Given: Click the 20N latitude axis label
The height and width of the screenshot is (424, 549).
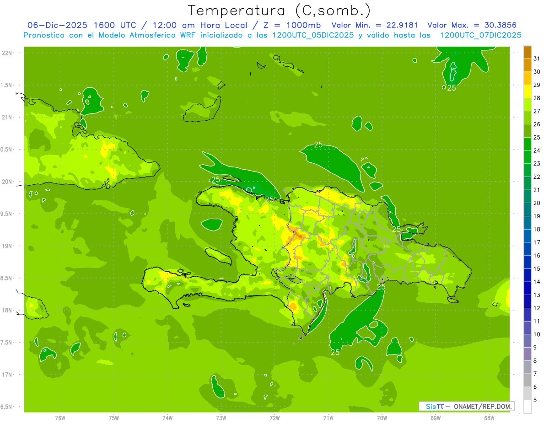Looking at the screenshot, I should tap(6, 182).
